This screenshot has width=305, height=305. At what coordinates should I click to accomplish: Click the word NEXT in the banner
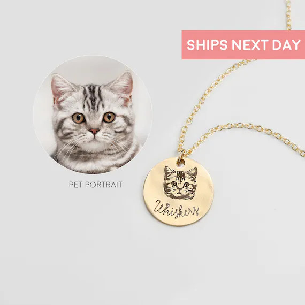(250, 45)
